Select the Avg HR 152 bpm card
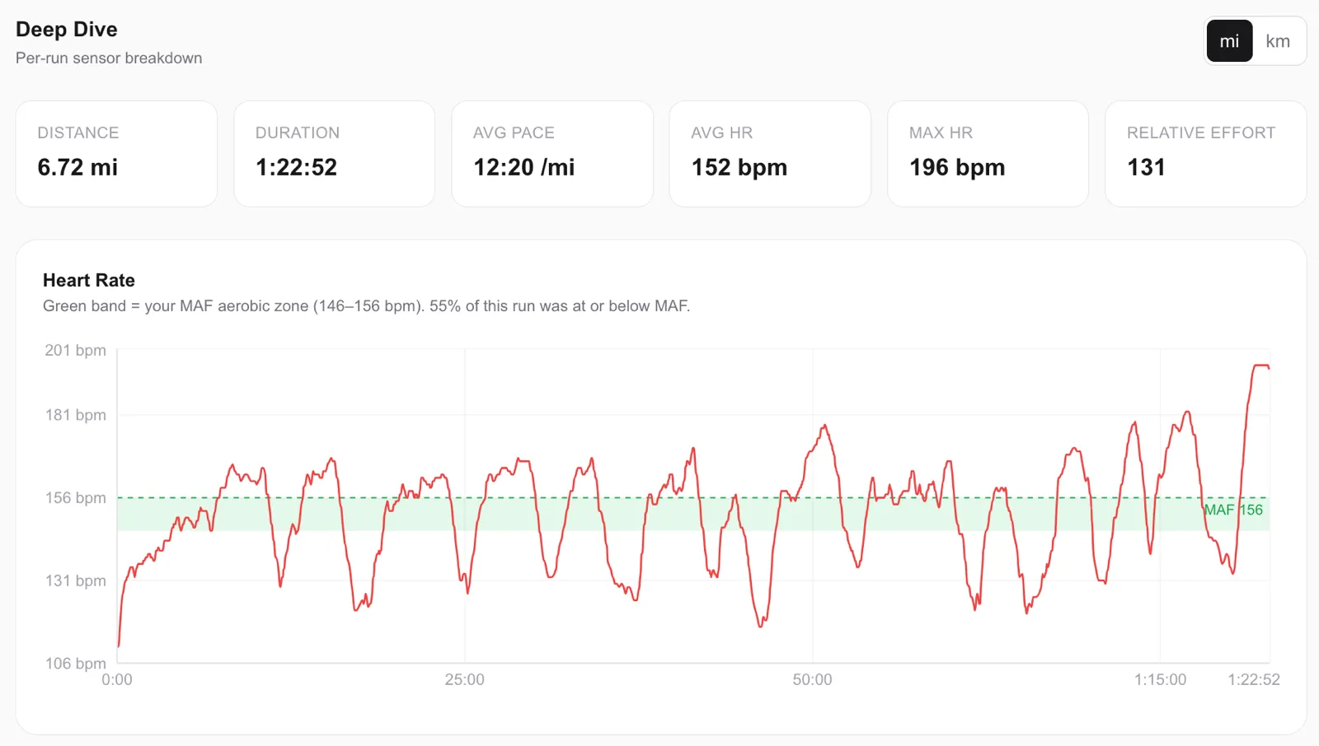 [x=770, y=154]
